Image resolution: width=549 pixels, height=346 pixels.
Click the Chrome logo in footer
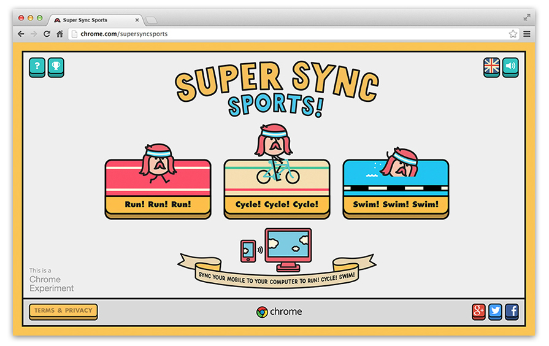coord(279,312)
